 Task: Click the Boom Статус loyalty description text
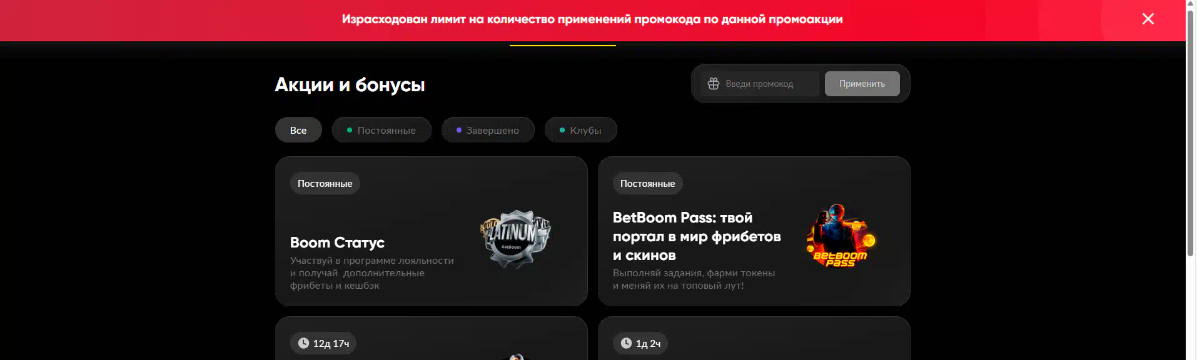[372, 273]
